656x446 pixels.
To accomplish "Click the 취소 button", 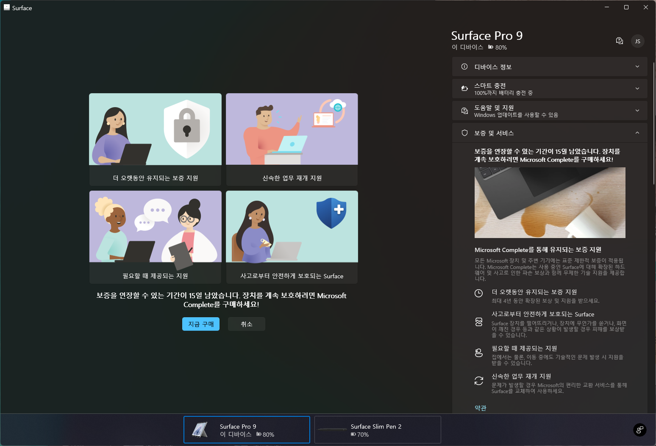I will pos(247,324).
